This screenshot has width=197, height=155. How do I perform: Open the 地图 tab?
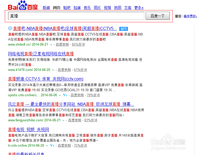click(x=117, y=8)
